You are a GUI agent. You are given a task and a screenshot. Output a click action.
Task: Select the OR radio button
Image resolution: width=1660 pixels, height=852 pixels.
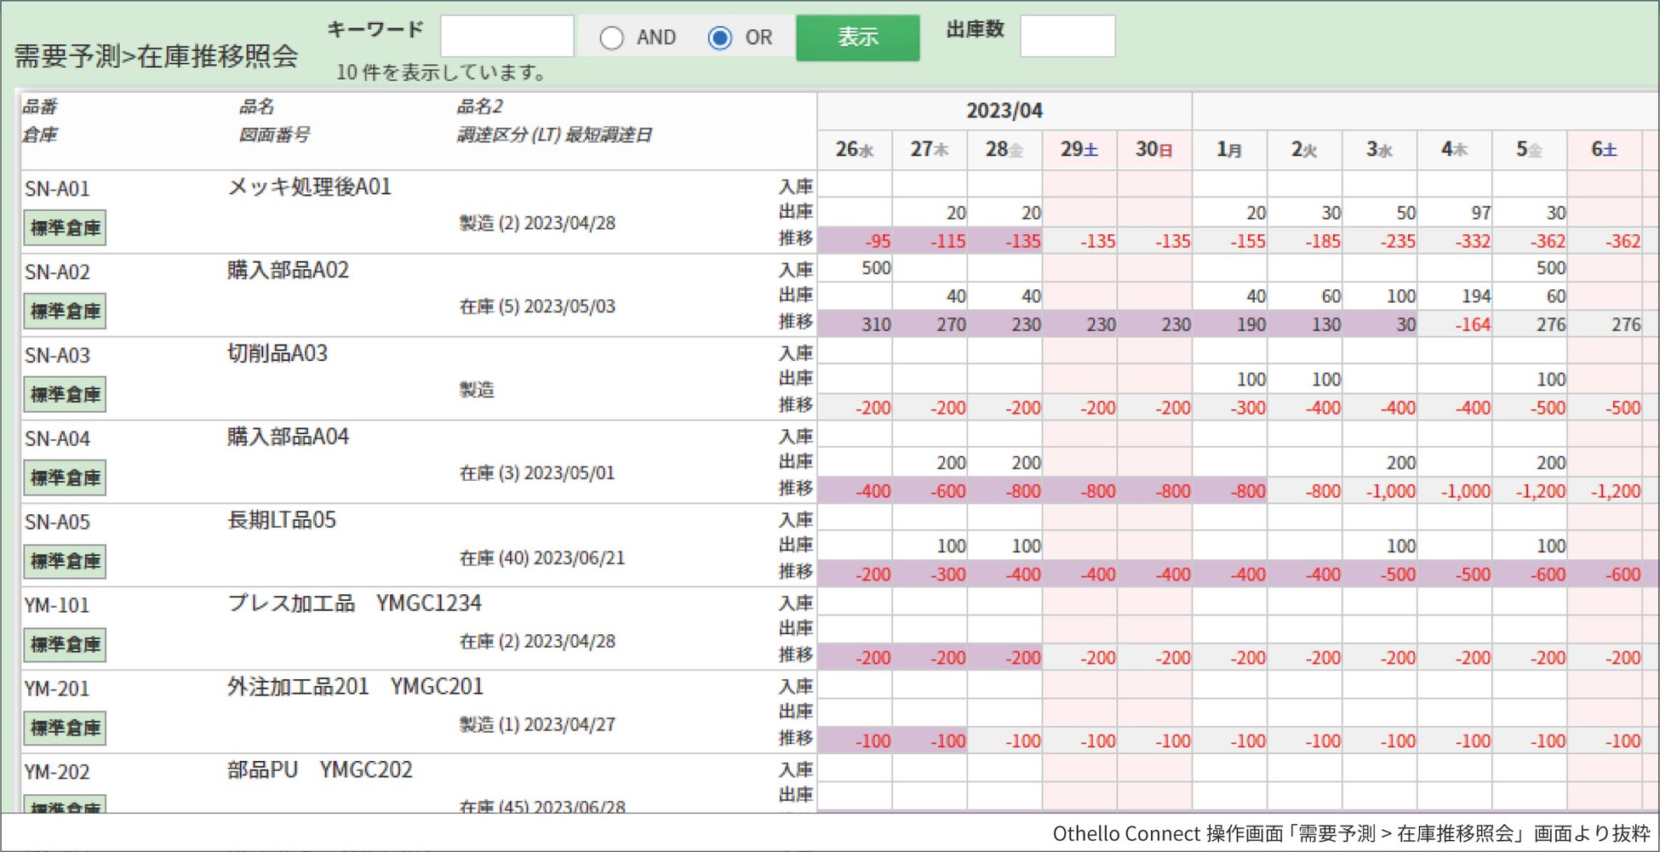720,37
